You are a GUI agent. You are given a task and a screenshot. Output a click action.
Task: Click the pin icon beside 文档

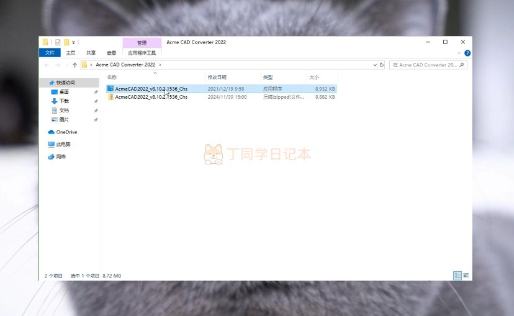click(x=96, y=111)
